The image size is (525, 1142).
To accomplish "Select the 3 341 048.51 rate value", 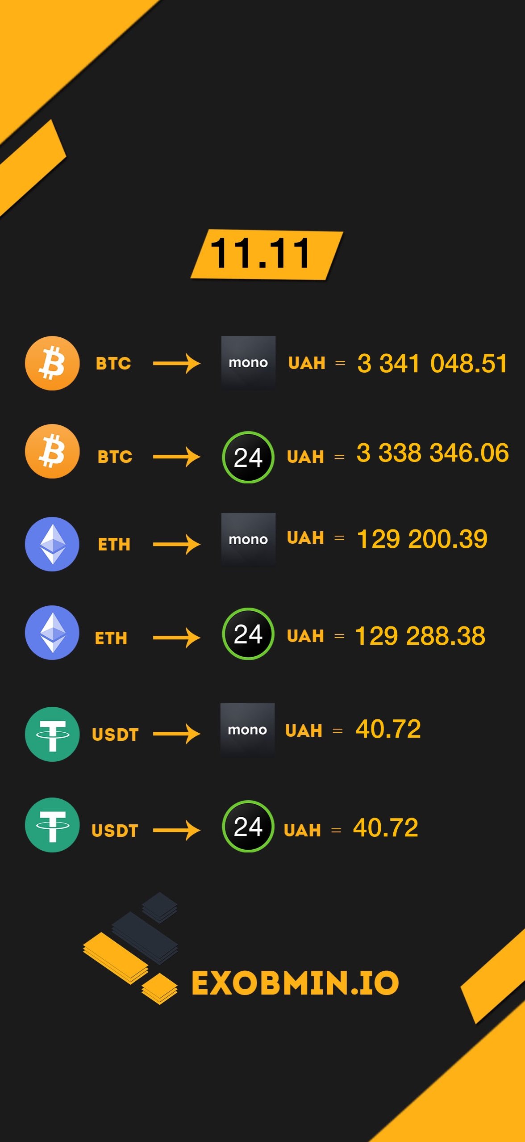I will coord(432,363).
